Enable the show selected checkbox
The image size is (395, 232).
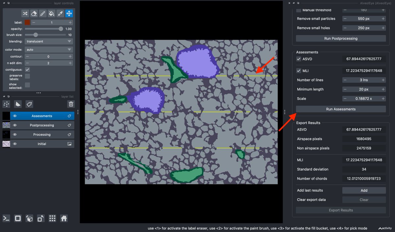pyautogui.click(x=27, y=85)
